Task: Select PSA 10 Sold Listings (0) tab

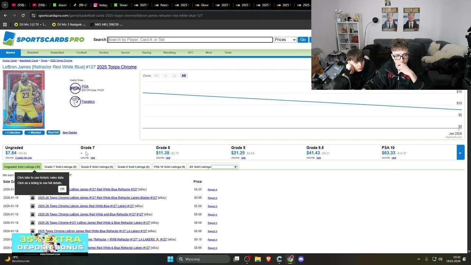Action: coord(169,167)
